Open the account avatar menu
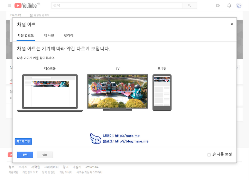The width and height of the screenshot is (249, 180). [x=239, y=6]
